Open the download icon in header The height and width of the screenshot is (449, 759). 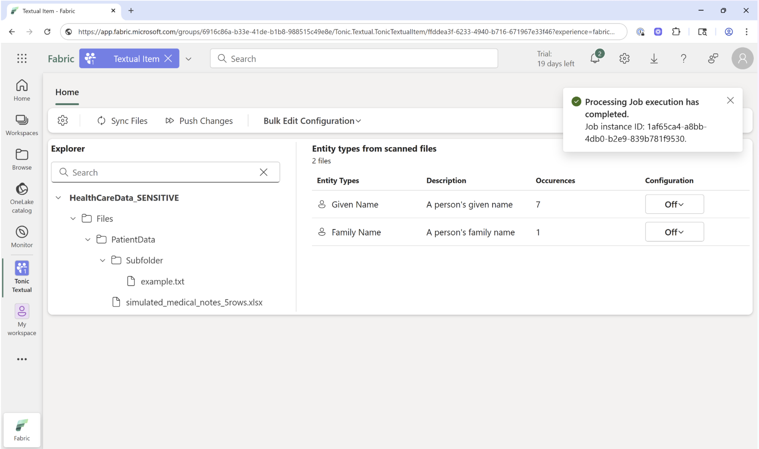pyautogui.click(x=654, y=58)
